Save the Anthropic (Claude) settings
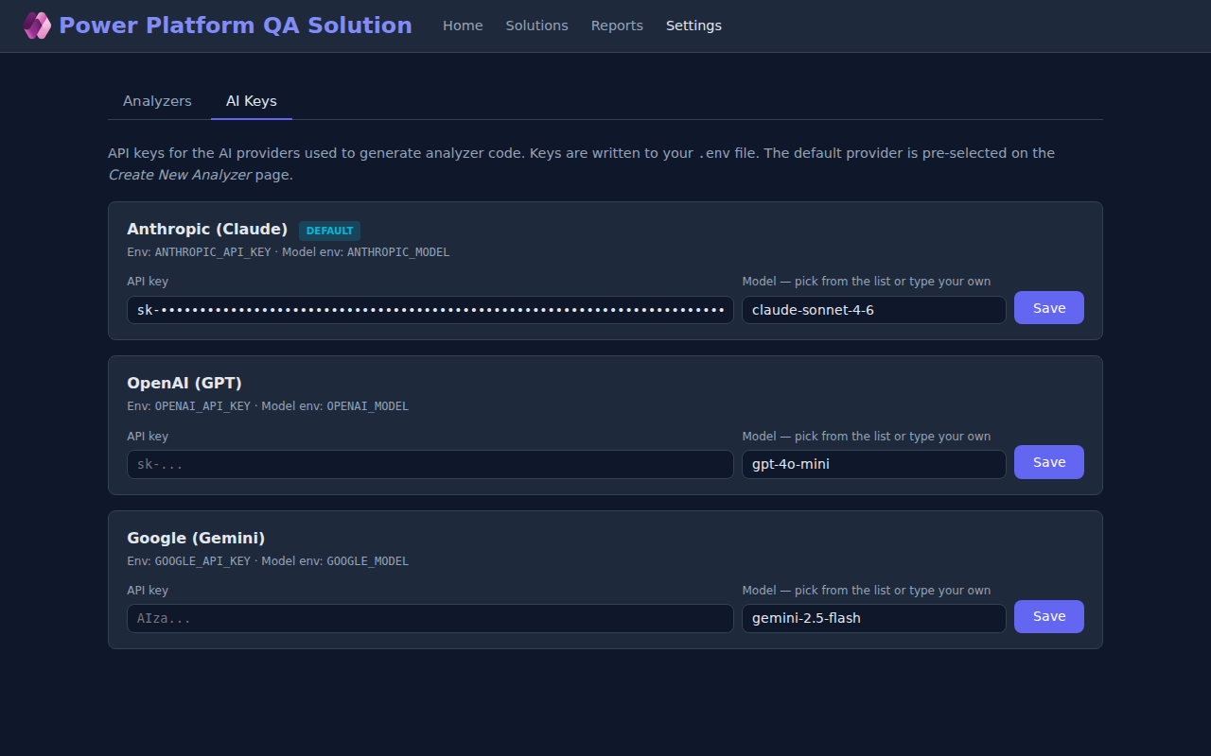Image resolution: width=1211 pixels, height=756 pixels. pyautogui.click(x=1048, y=307)
